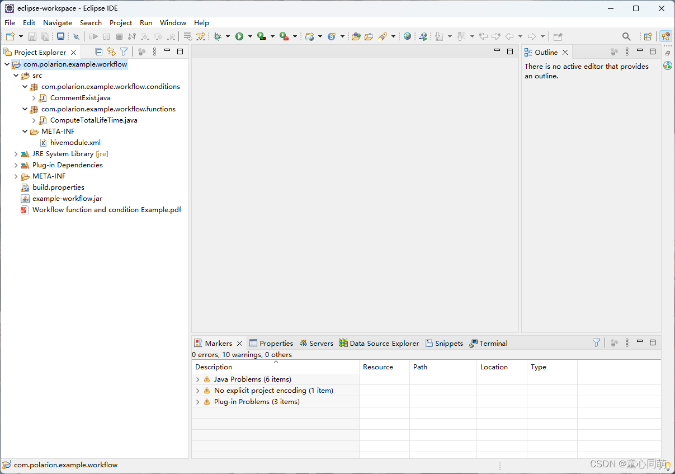Collapse the src folder
The height and width of the screenshot is (474, 675).
16,76
